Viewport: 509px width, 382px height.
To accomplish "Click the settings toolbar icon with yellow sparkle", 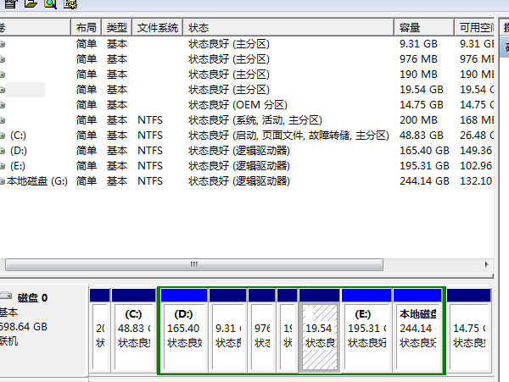I will tap(70, 4).
